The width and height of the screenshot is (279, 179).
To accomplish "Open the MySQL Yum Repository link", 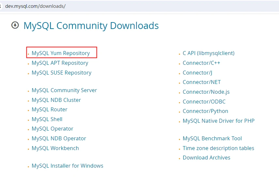I will [x=61, y=53].
